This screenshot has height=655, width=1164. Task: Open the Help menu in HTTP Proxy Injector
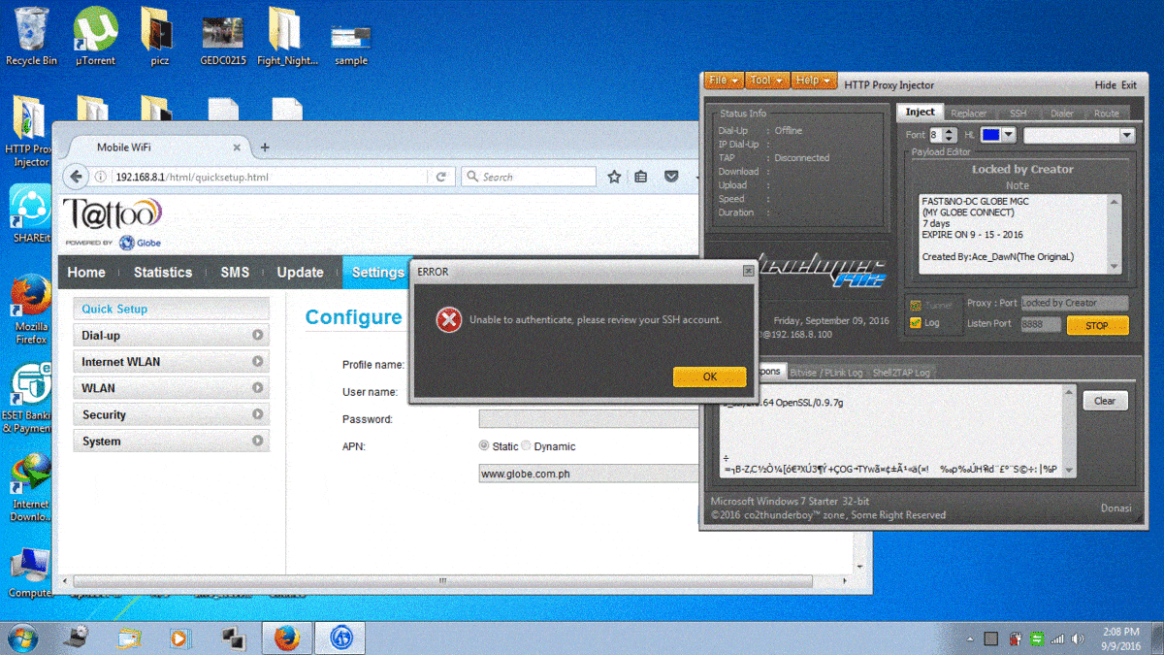pyautogui.click(x=812, y=80)
